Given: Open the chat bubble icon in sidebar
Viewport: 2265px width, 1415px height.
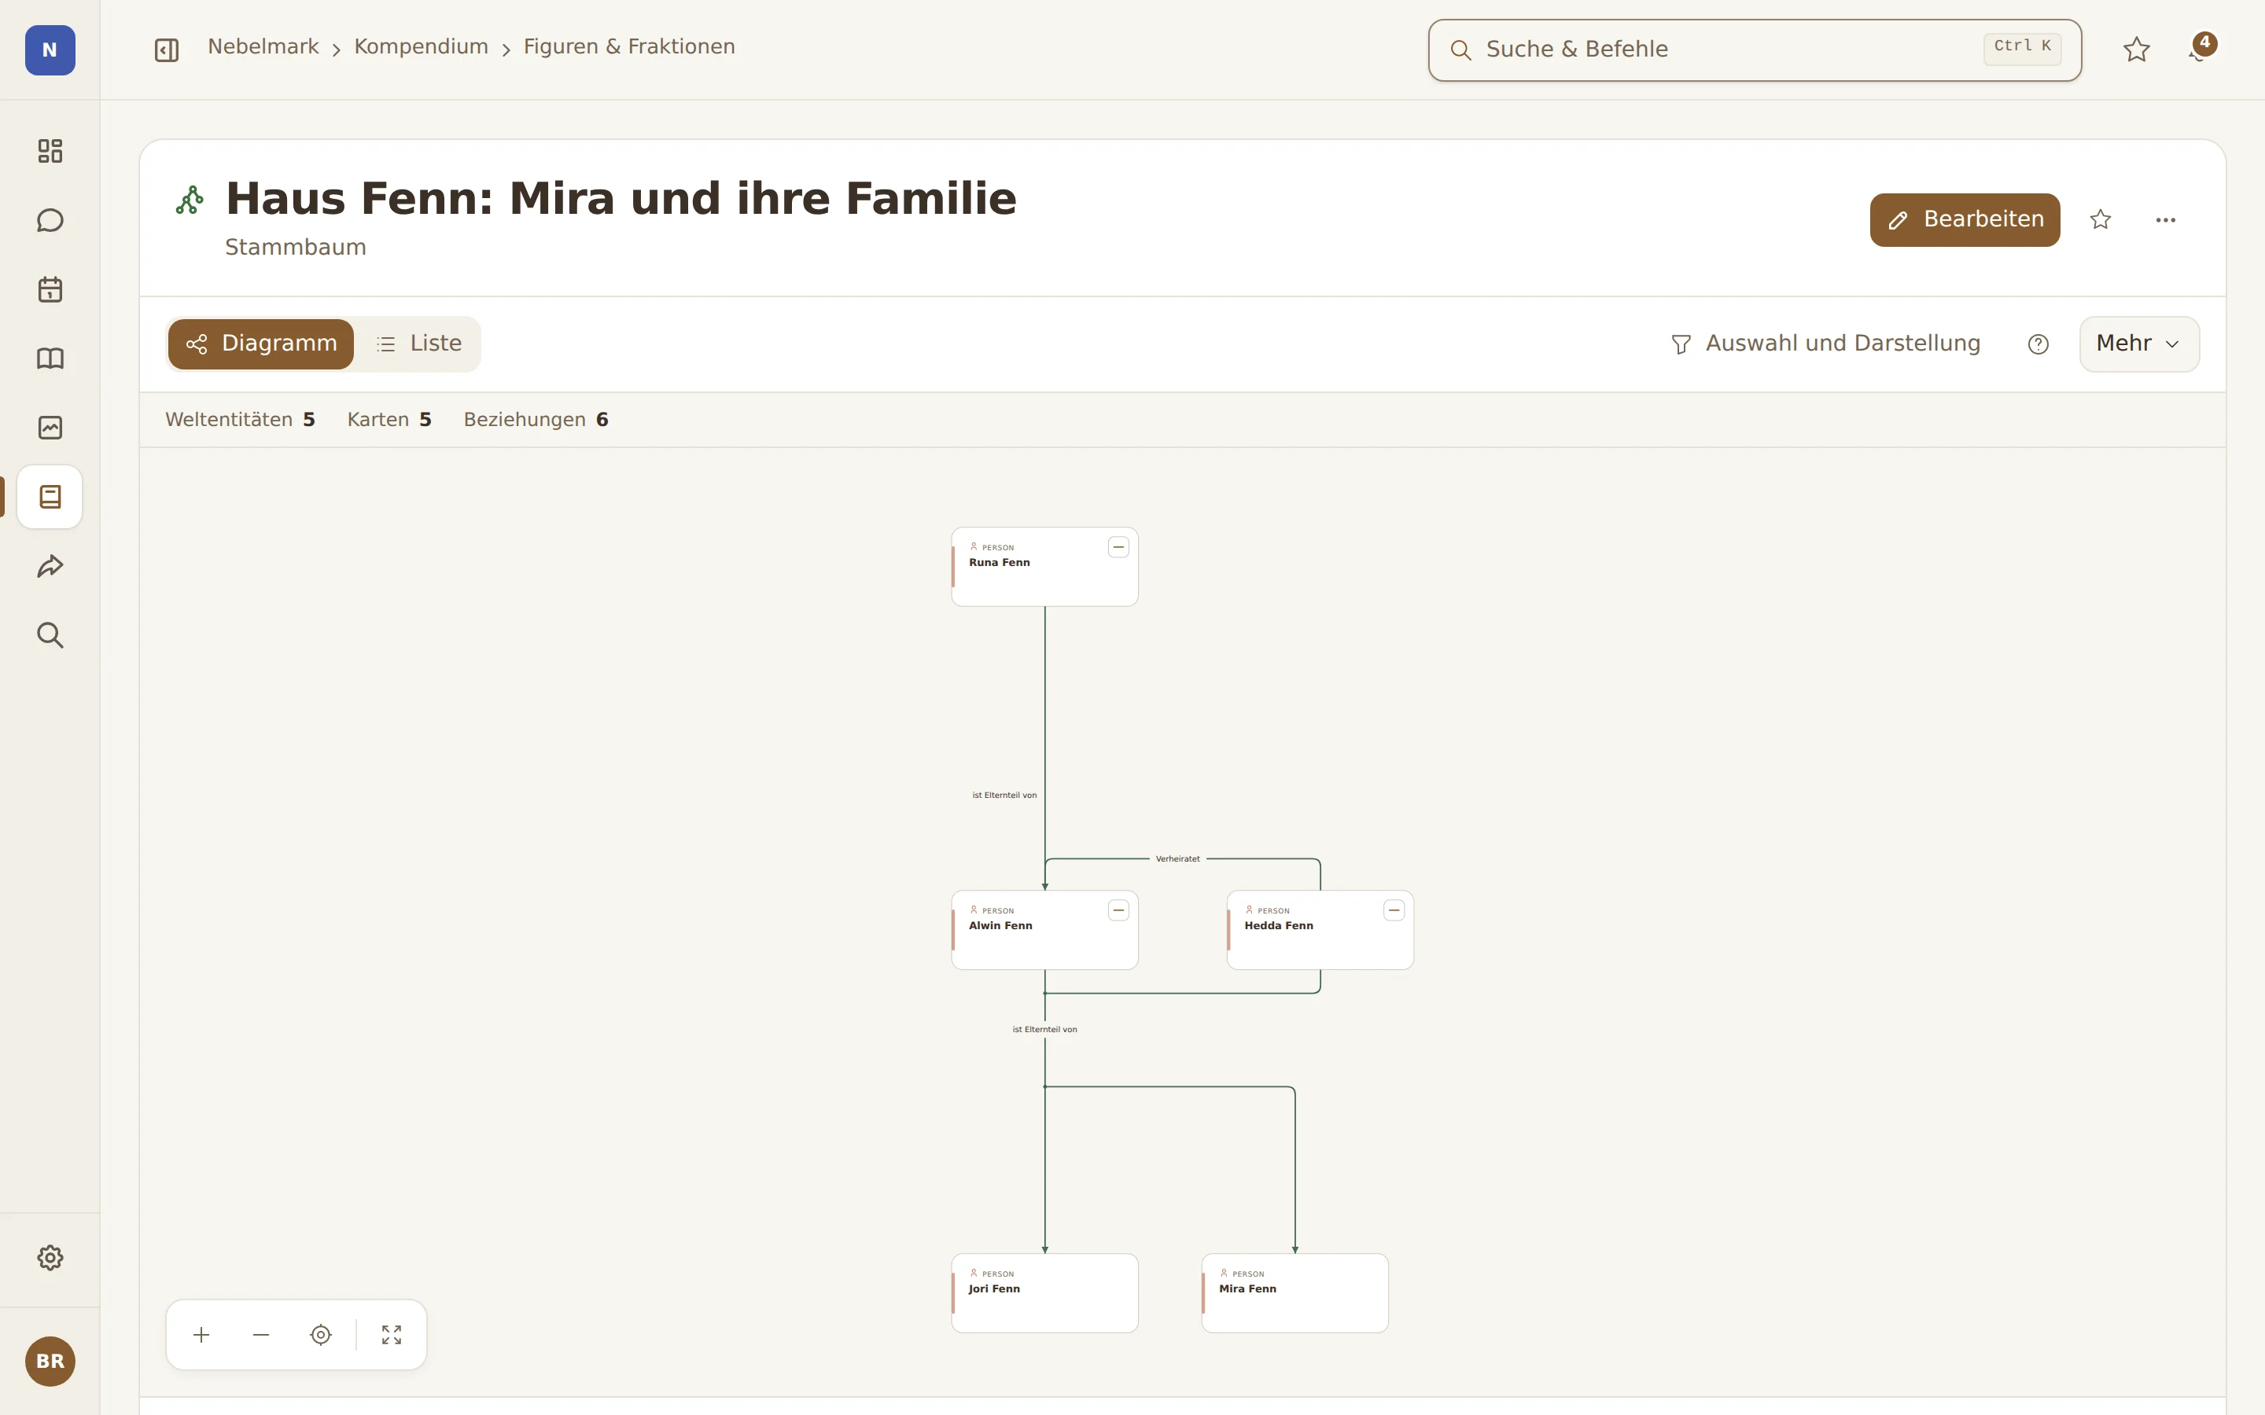Looking at the screenshot, I should tap(50, 220).
